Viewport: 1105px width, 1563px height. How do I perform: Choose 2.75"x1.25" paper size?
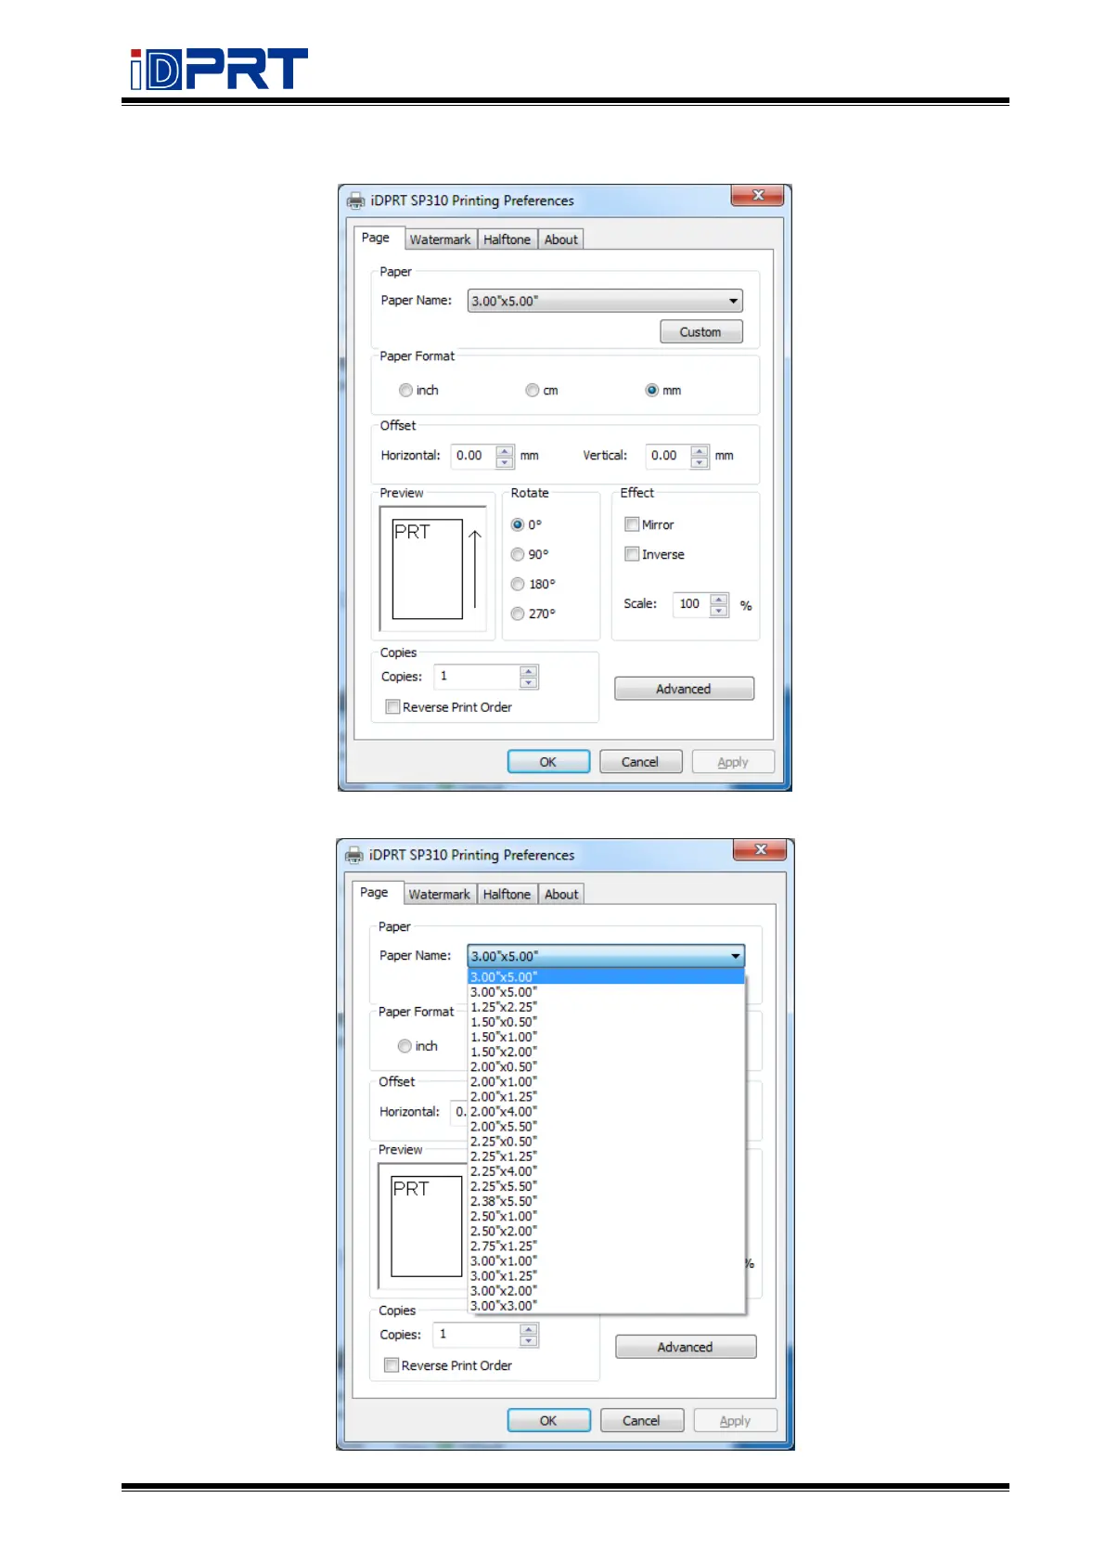(x=606, y=1246)
